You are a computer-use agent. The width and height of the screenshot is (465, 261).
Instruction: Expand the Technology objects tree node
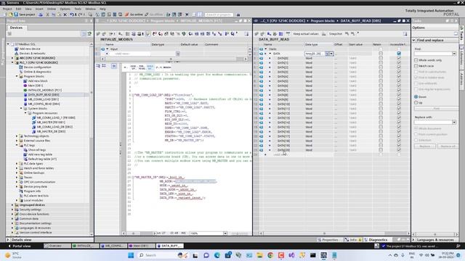pyautogui.click(x=17, y=136)
